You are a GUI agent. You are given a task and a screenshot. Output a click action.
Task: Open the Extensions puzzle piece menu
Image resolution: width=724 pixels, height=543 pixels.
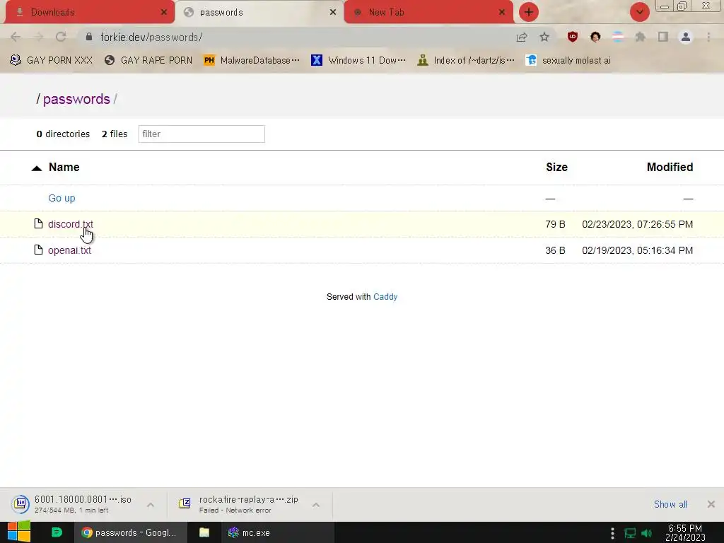click(x=641, y=37)
